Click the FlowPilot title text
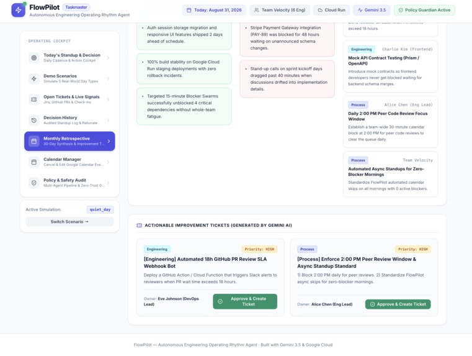Image resolution: width=472 pixels, height=356 pixels. pyautogui.click(x=45, y=7)
